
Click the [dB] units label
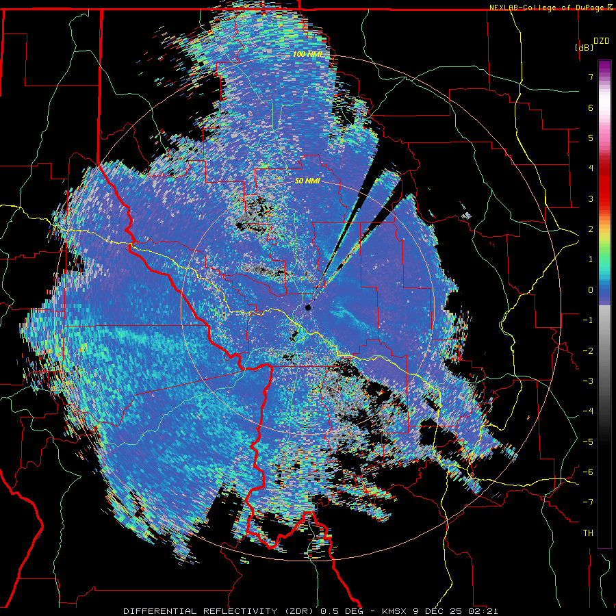pyautogui.click(x=583, y=47)
